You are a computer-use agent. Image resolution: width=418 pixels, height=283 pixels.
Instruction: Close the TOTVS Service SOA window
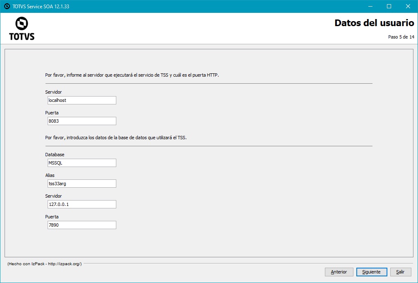click(408, 6)
